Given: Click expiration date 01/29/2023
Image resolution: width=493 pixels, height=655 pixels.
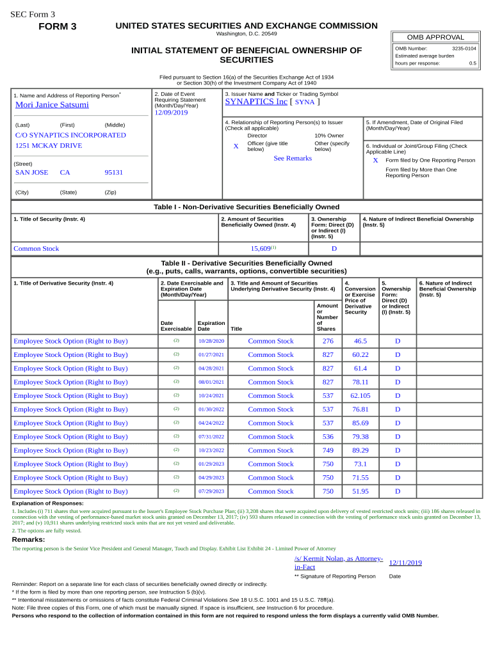Looking at the screenshot, I should click(211, 464).
